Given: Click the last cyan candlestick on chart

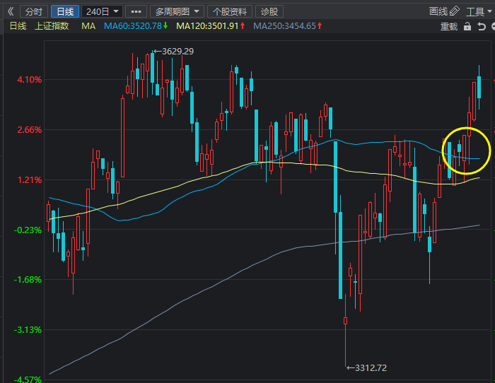Looking at the screenshot, I should coord(479,87).
